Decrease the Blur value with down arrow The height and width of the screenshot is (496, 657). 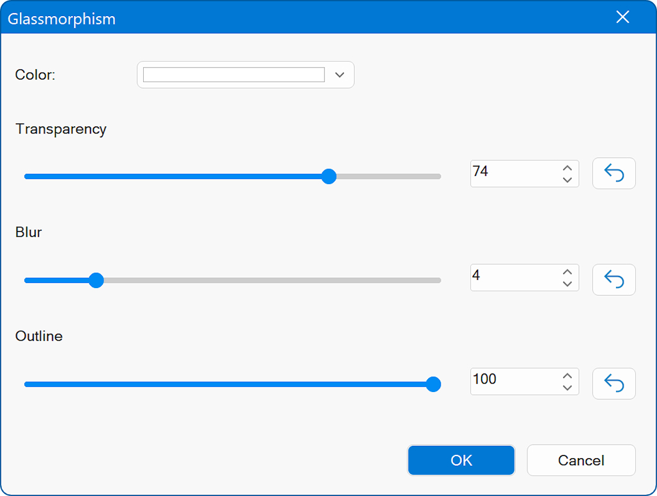(x=567, y=284)
